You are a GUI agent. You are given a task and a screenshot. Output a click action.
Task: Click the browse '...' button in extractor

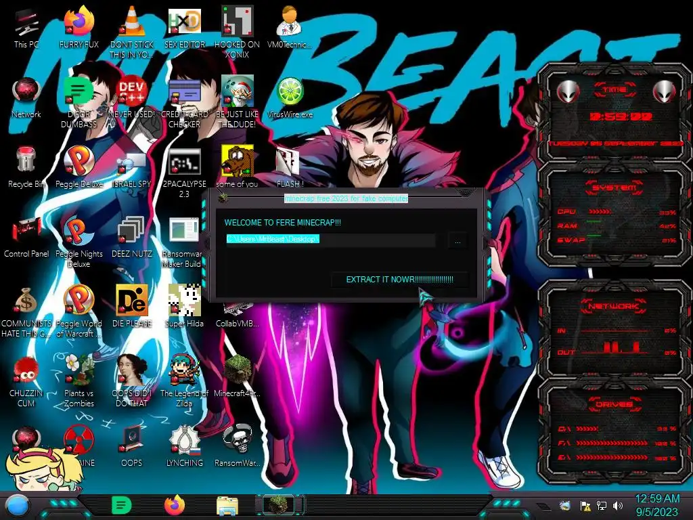[458, 241]
